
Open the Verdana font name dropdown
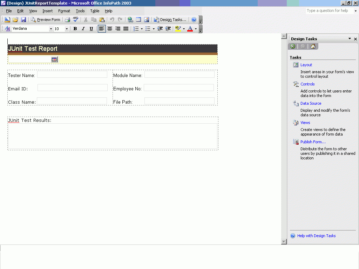click(50, 29)
